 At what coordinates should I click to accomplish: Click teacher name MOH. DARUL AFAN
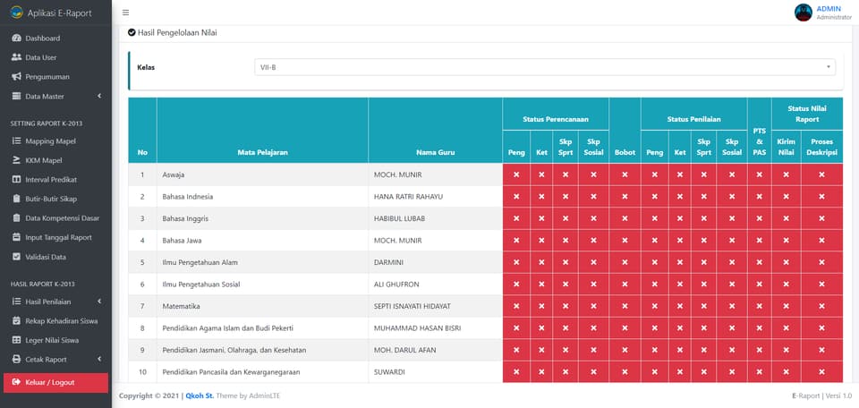tap(404, 350)
